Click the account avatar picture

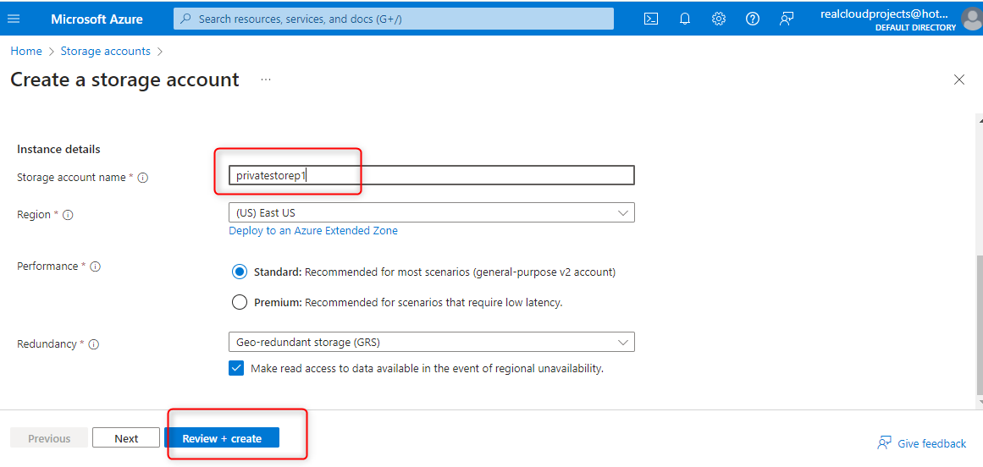coord(972,19)
